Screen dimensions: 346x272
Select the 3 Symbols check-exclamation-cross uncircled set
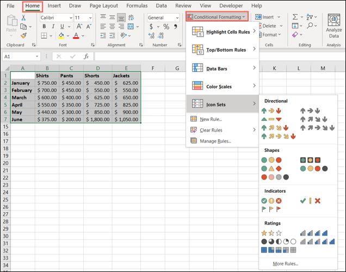pos(310,201)
